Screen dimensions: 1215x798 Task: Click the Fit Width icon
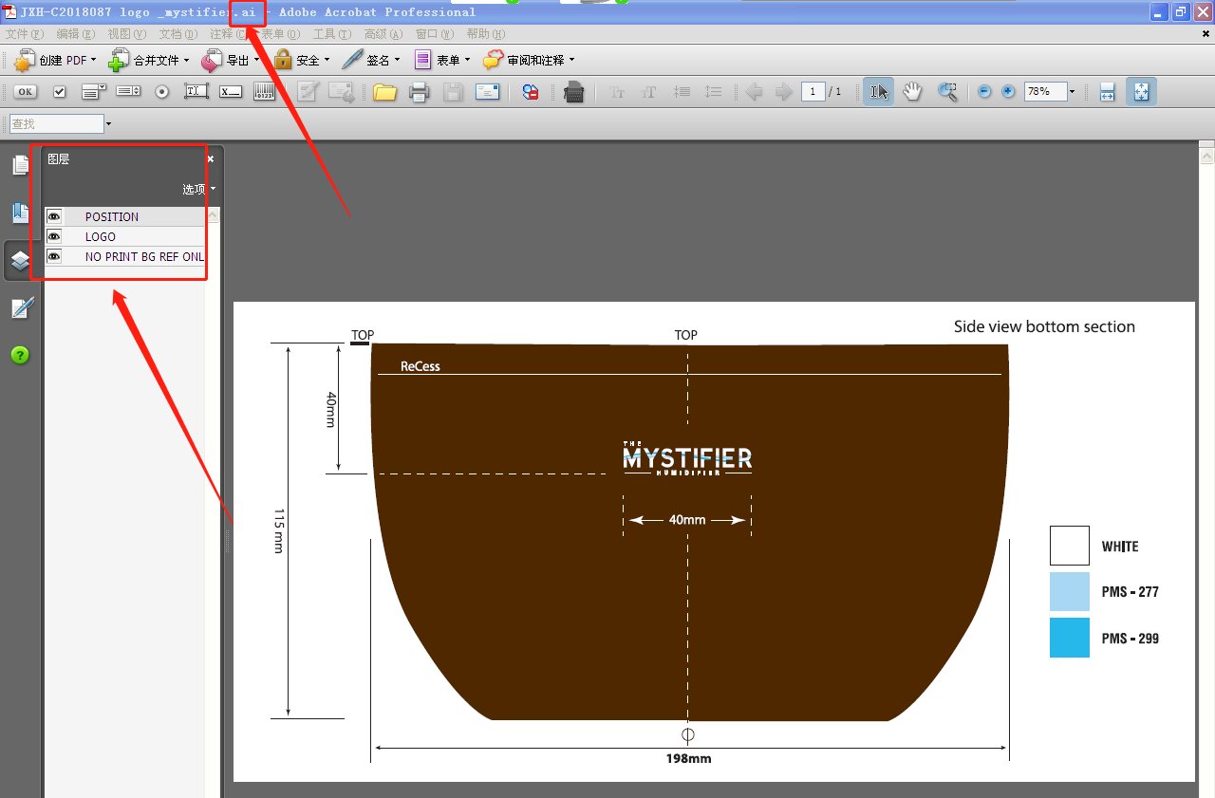pos(1107,92)
